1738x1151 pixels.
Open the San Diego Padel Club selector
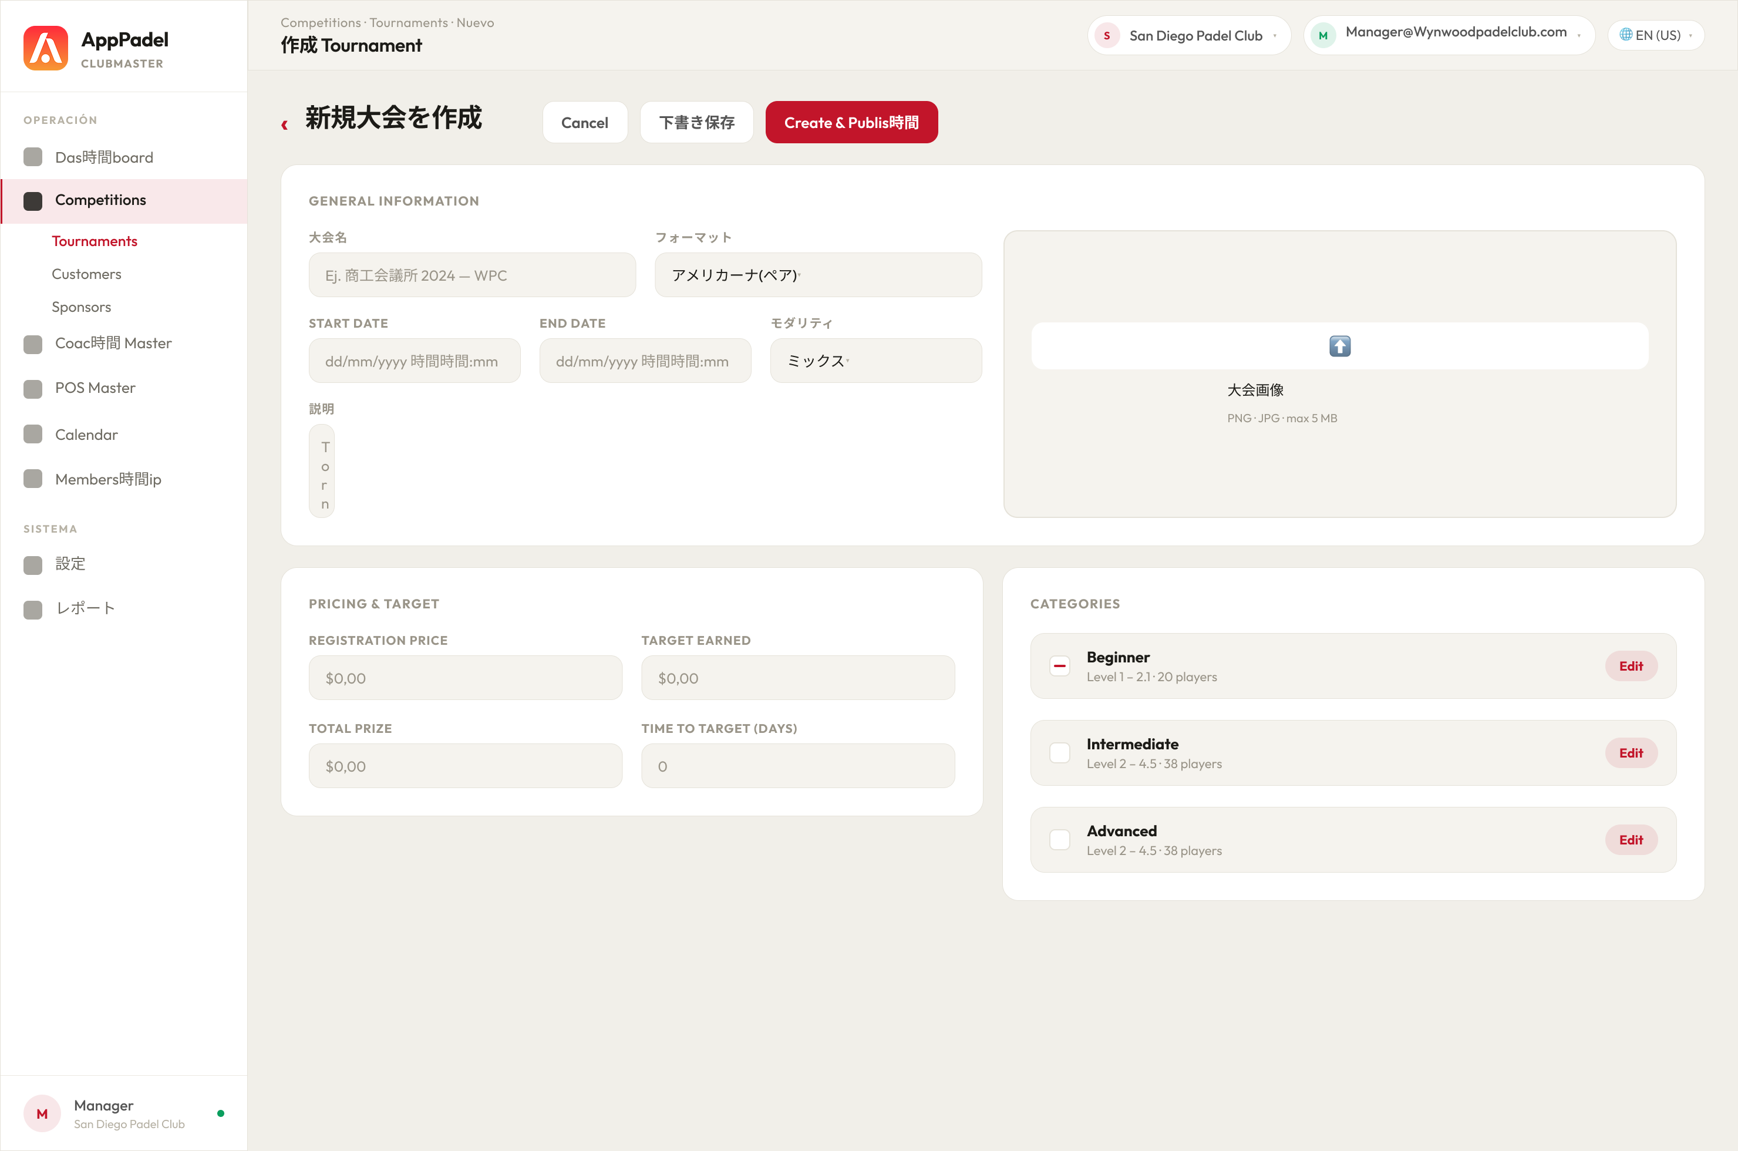click(x=1189, y=35)
